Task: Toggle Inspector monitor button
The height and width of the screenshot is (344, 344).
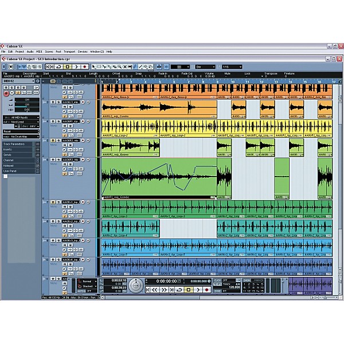Action: pyautogui.click(x=12, y=93)
